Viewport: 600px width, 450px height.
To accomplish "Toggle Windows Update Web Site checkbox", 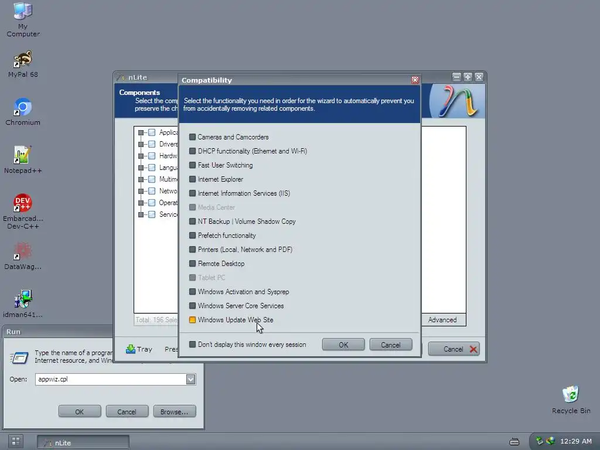I will point(192,319).
